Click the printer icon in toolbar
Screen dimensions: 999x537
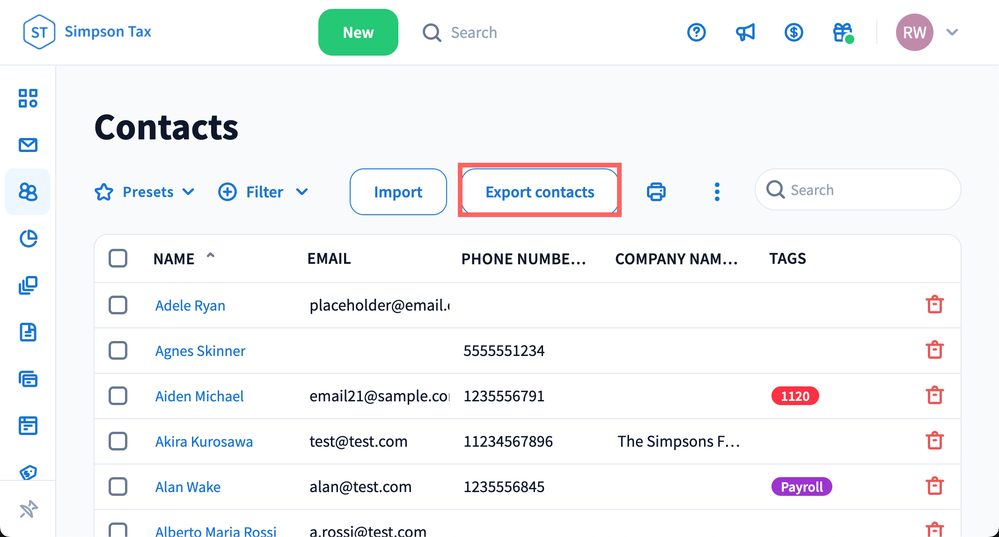656,192
